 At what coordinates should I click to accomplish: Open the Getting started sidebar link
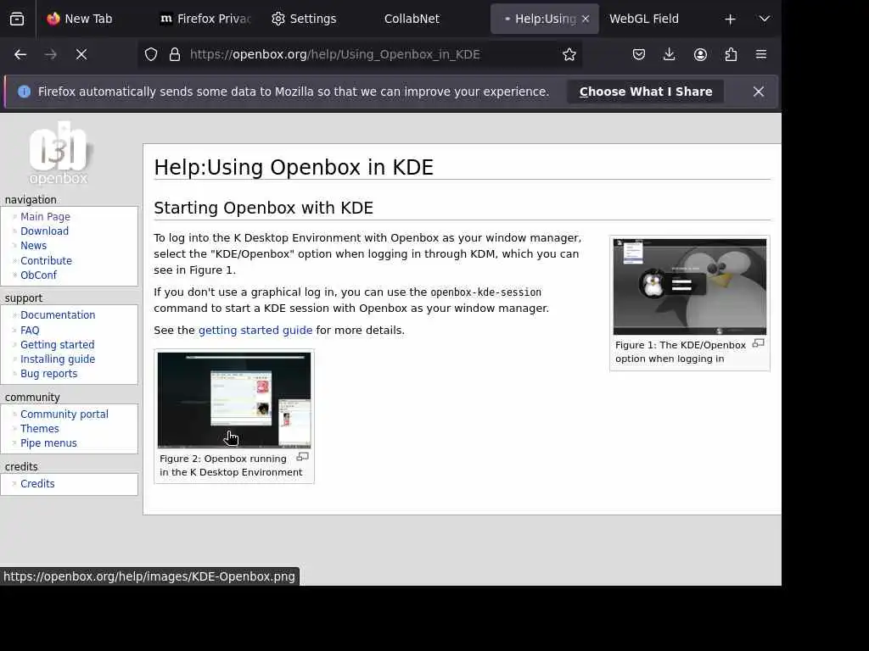(57, 344)
